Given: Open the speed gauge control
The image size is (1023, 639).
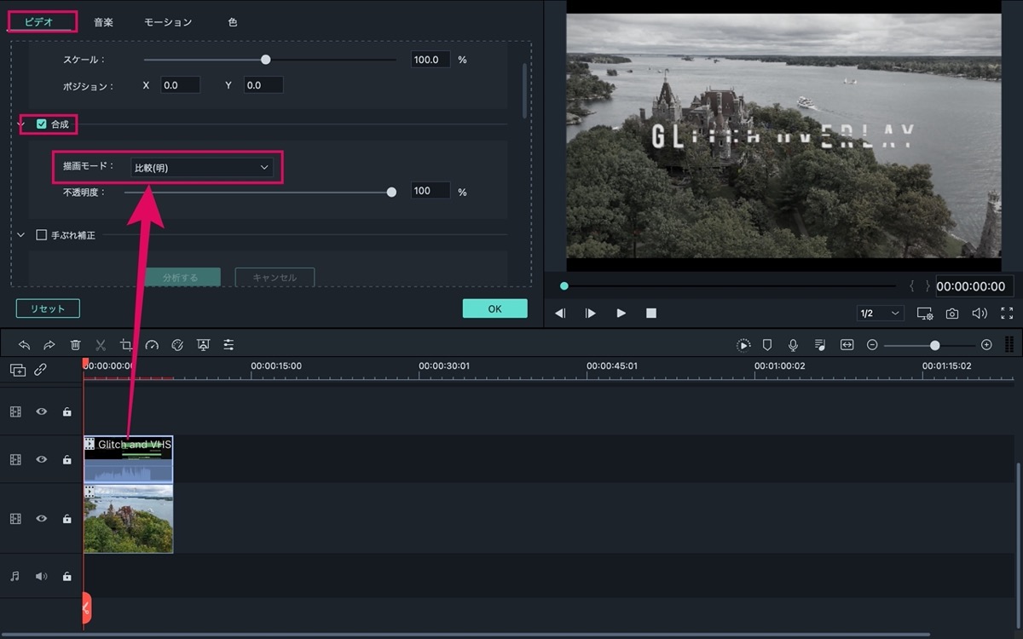Looking at the screenshot, I should [152, 345].
